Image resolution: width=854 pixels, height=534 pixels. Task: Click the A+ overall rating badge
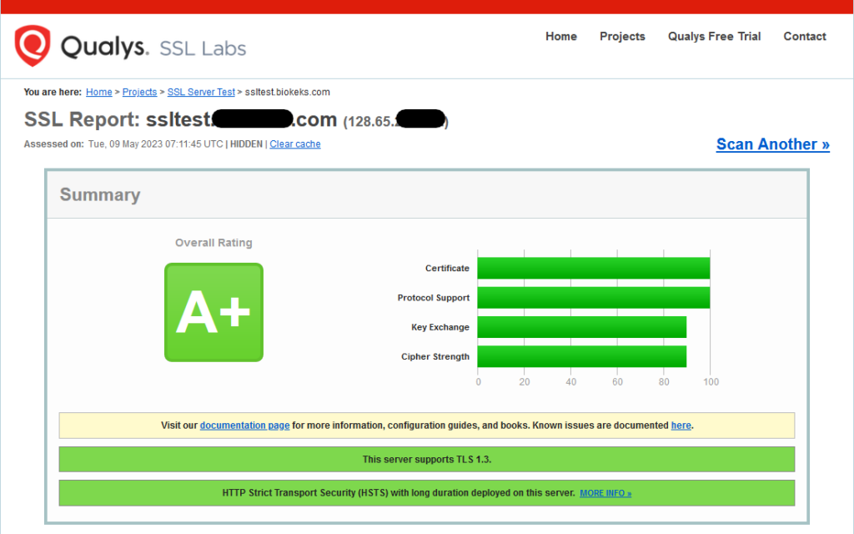(213, 312)
